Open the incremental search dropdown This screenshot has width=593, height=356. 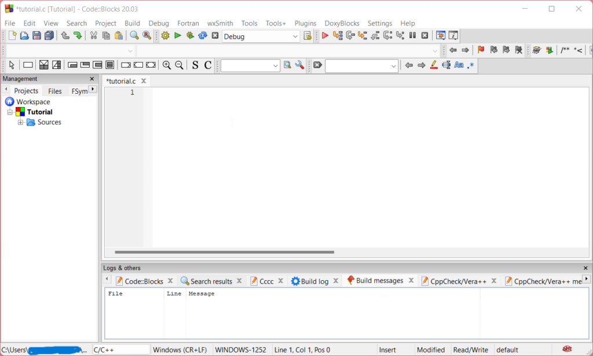coord(393,66)
